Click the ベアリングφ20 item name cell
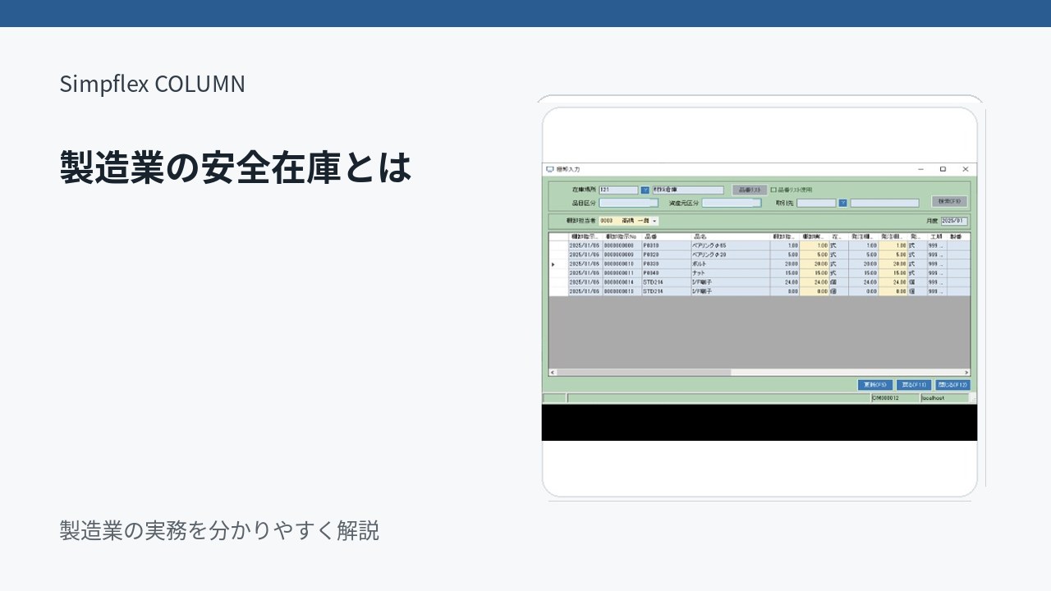This screenshot has width=1051, height=591. coord(730,254)
